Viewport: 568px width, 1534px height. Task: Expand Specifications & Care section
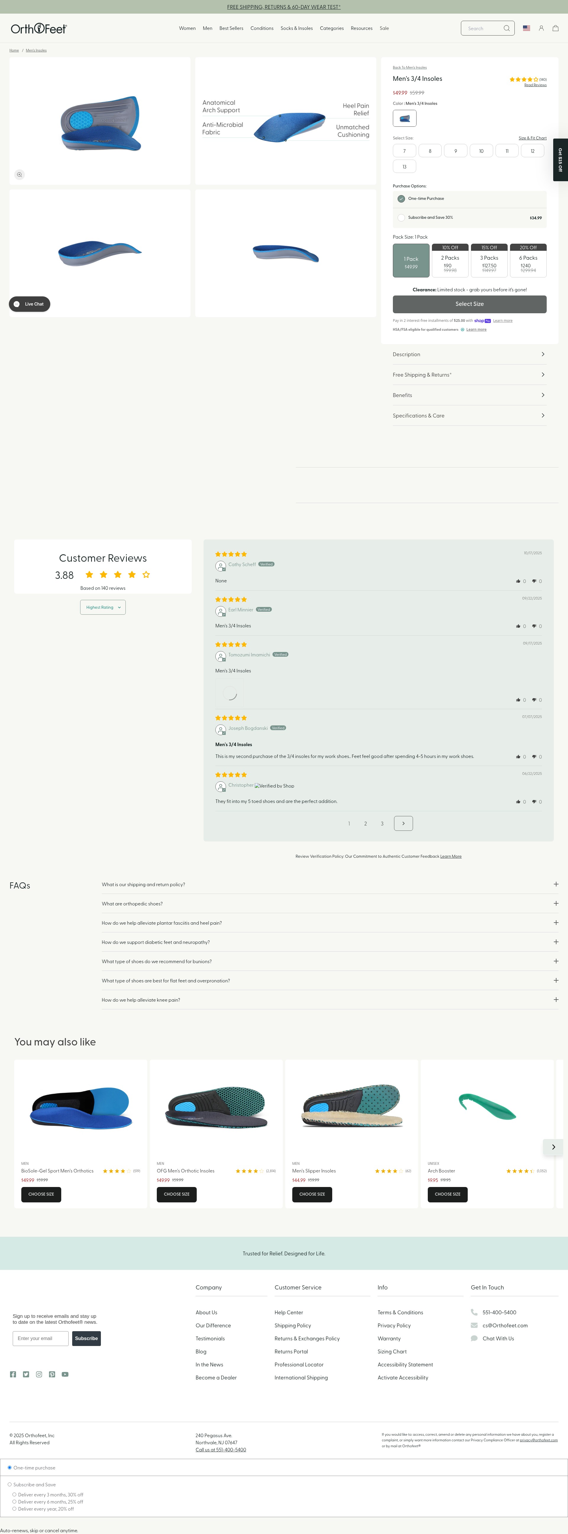click(469, 416)
